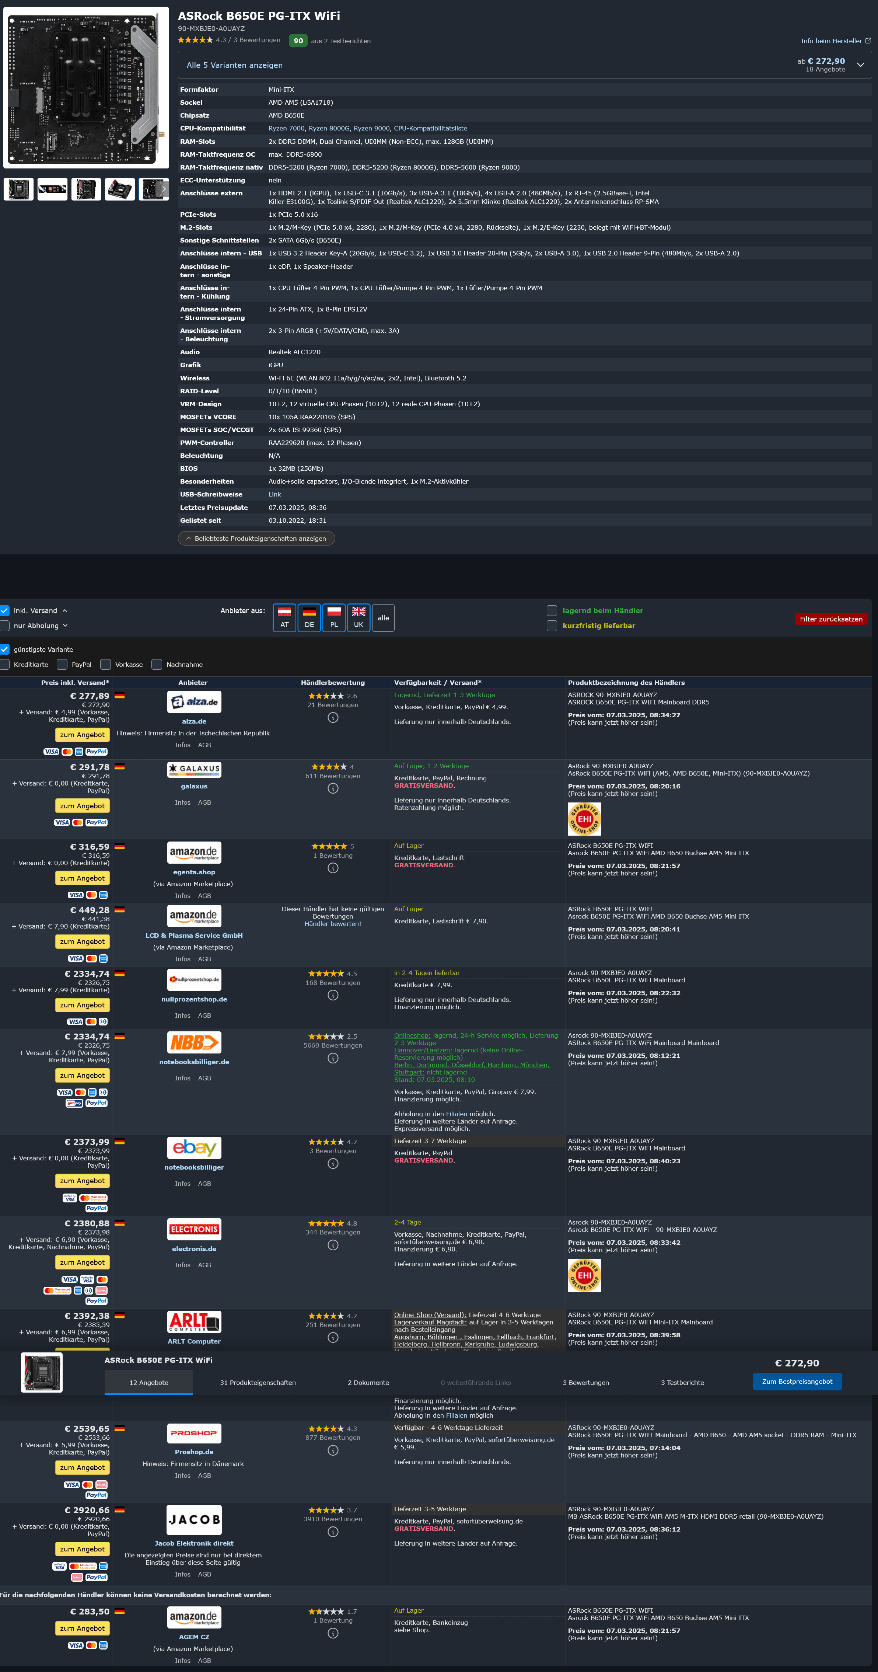Image resolution: width=878 pixels, height=1672 pixels.
Task: Enable the nur Abholung checkbox
Action: pos(4,626)
